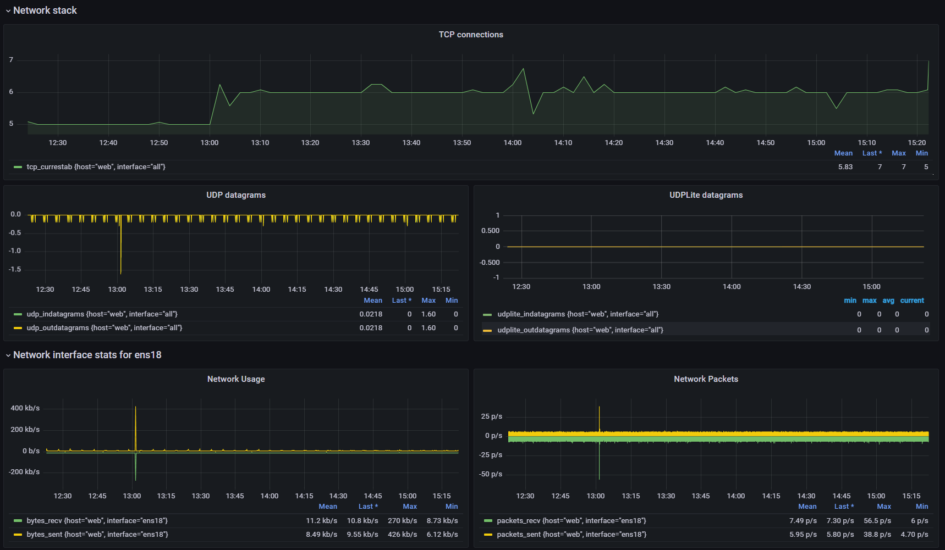
Task: Toggle the packets_sent series label
Action: click(572, 535)
